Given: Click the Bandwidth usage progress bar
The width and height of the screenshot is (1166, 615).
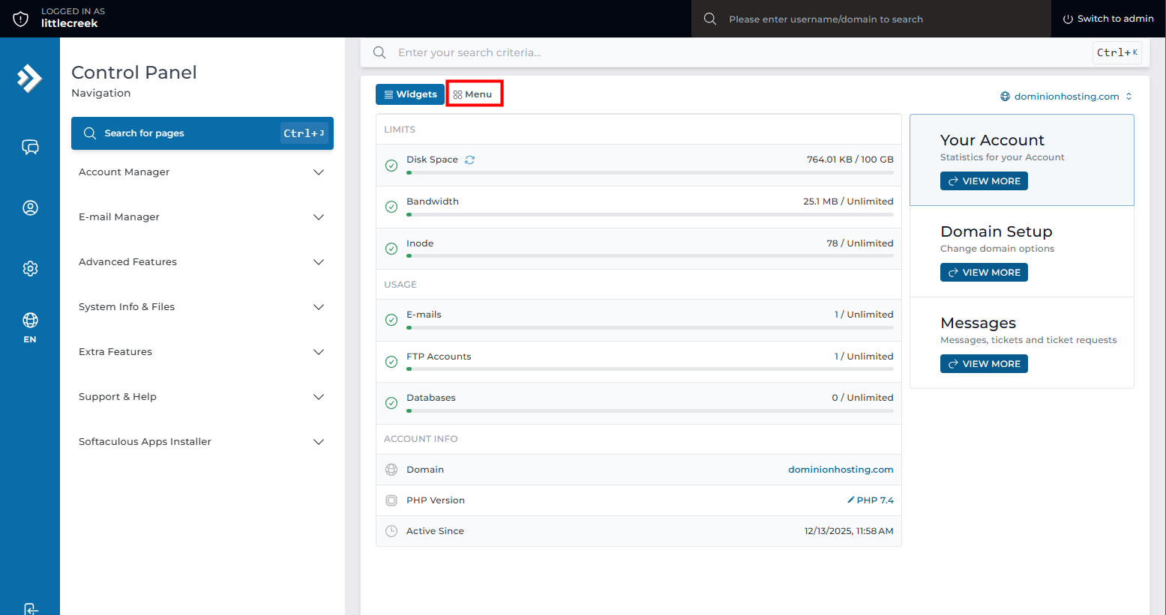Looking at the screenshot, I should tap(649, 214).
